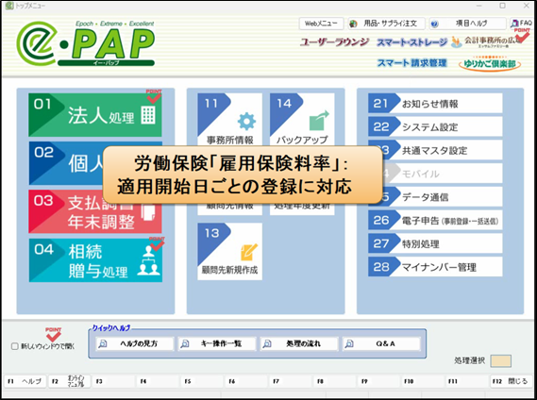Click the help icon on 項目ヘルプ
The width and height of the screenshot is (537, 400).
tap(434, 24)
